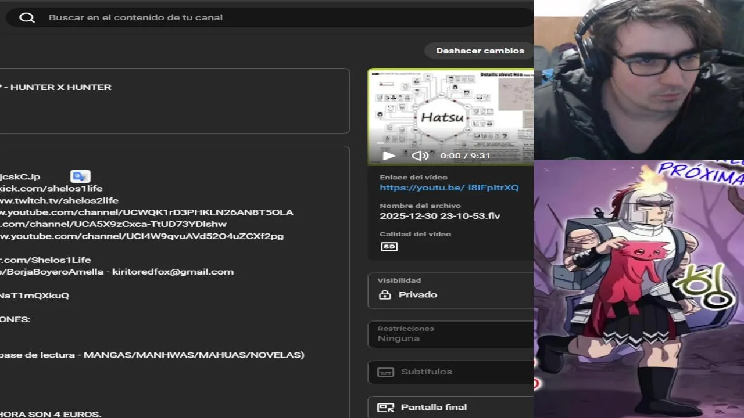Click the webcam overlay of streamer
Viewport: 744px width, 418px height.
[x=639, y=80]
